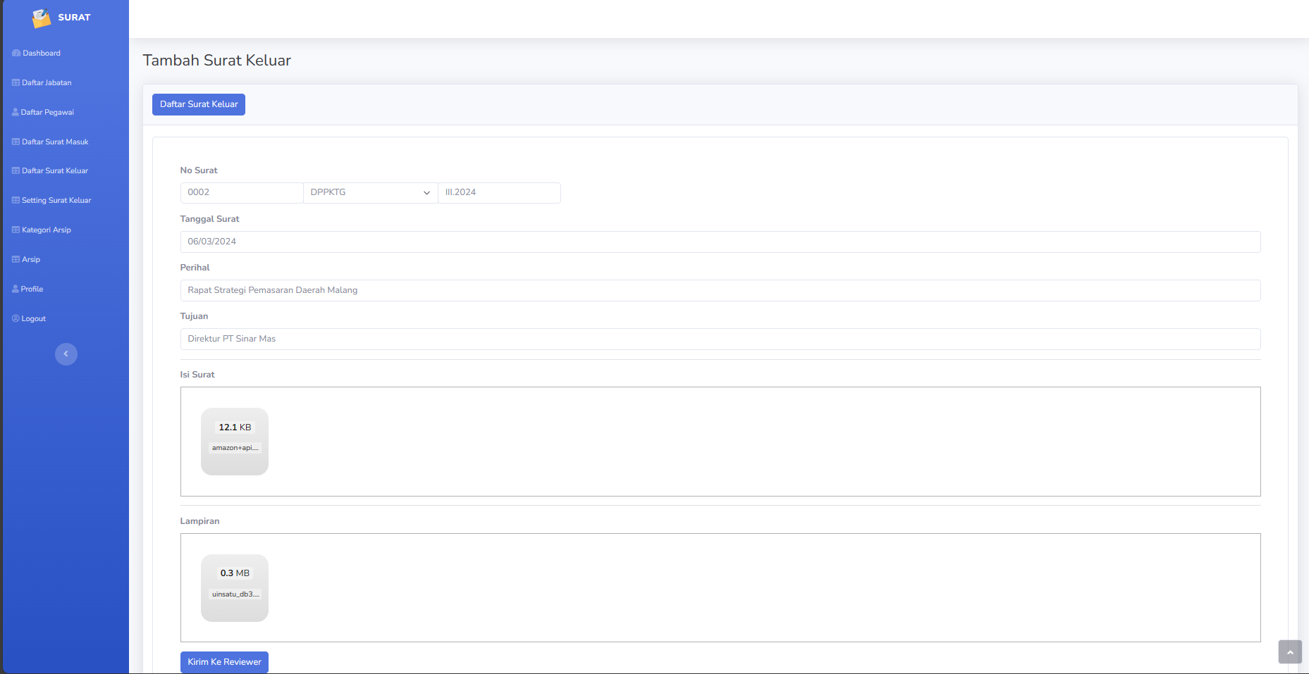The height and width of the screenshot is (674, 1309).
Task: Click the Tanggal Surat date field
Action: pos(720,242)
